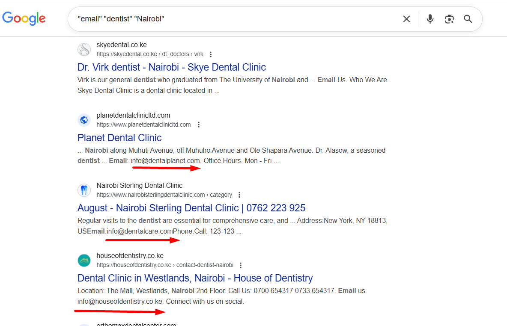Open Dental Clinic in Westlands result

pyautogui.click(x=195, y=278)
